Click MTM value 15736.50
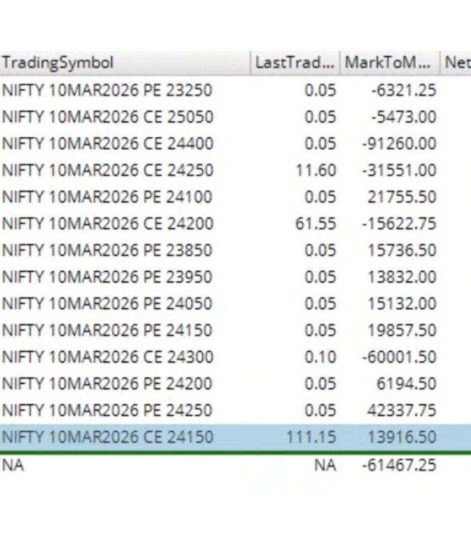The height and width of the screenshot is (540, 471). 402,251
